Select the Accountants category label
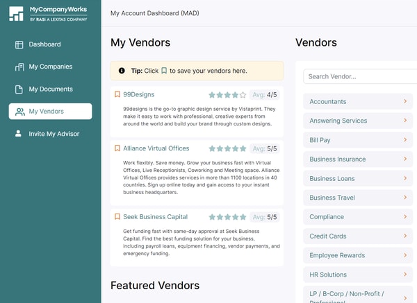Image resolution: width=417 pixels, height=303 pixels. (328, 102)
